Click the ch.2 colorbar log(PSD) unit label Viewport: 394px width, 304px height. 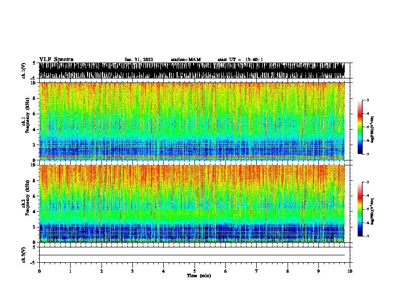click(x=372, y=211)
